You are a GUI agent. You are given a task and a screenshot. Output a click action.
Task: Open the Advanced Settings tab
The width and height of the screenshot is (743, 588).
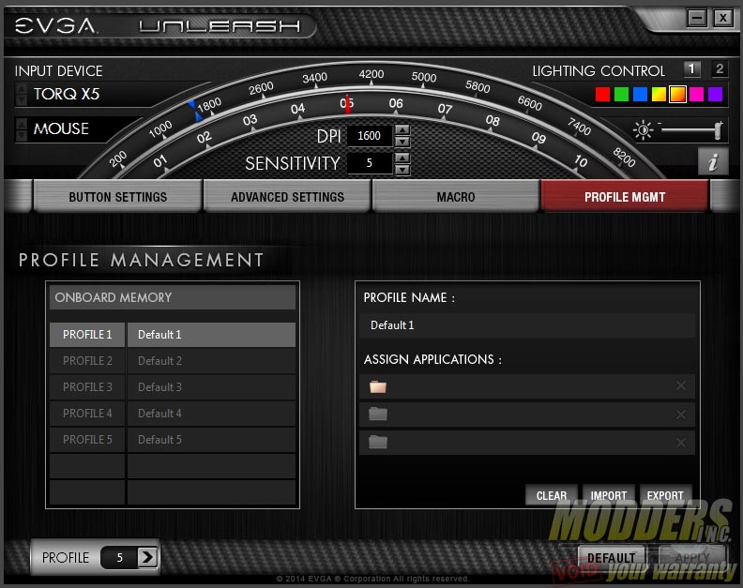click(287, 196)
